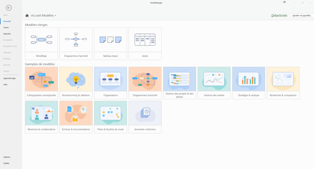Open Brainstorming & idéation lightbulb category
Screen dimensions: 314x169
(x=76, y=79)
